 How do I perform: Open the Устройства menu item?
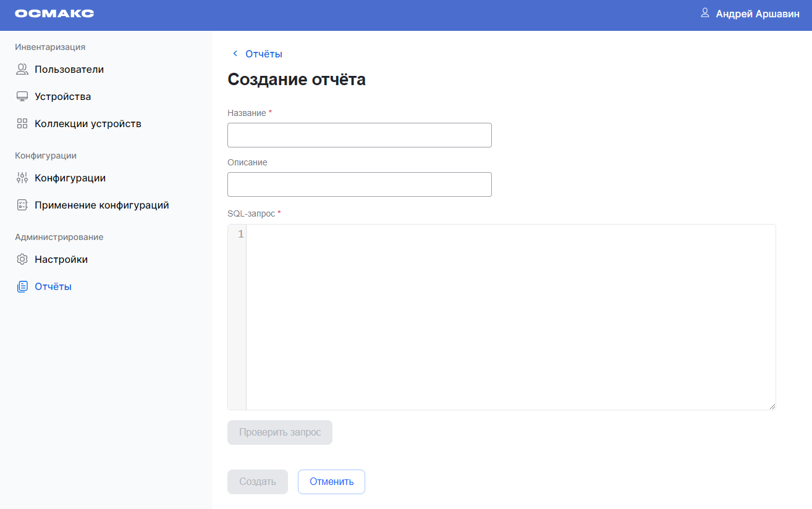(x=63, y=97)
